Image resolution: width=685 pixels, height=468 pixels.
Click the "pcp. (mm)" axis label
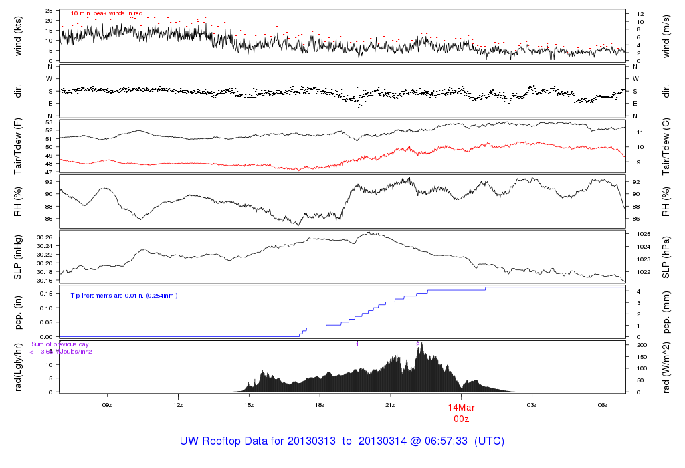[666, 313]
